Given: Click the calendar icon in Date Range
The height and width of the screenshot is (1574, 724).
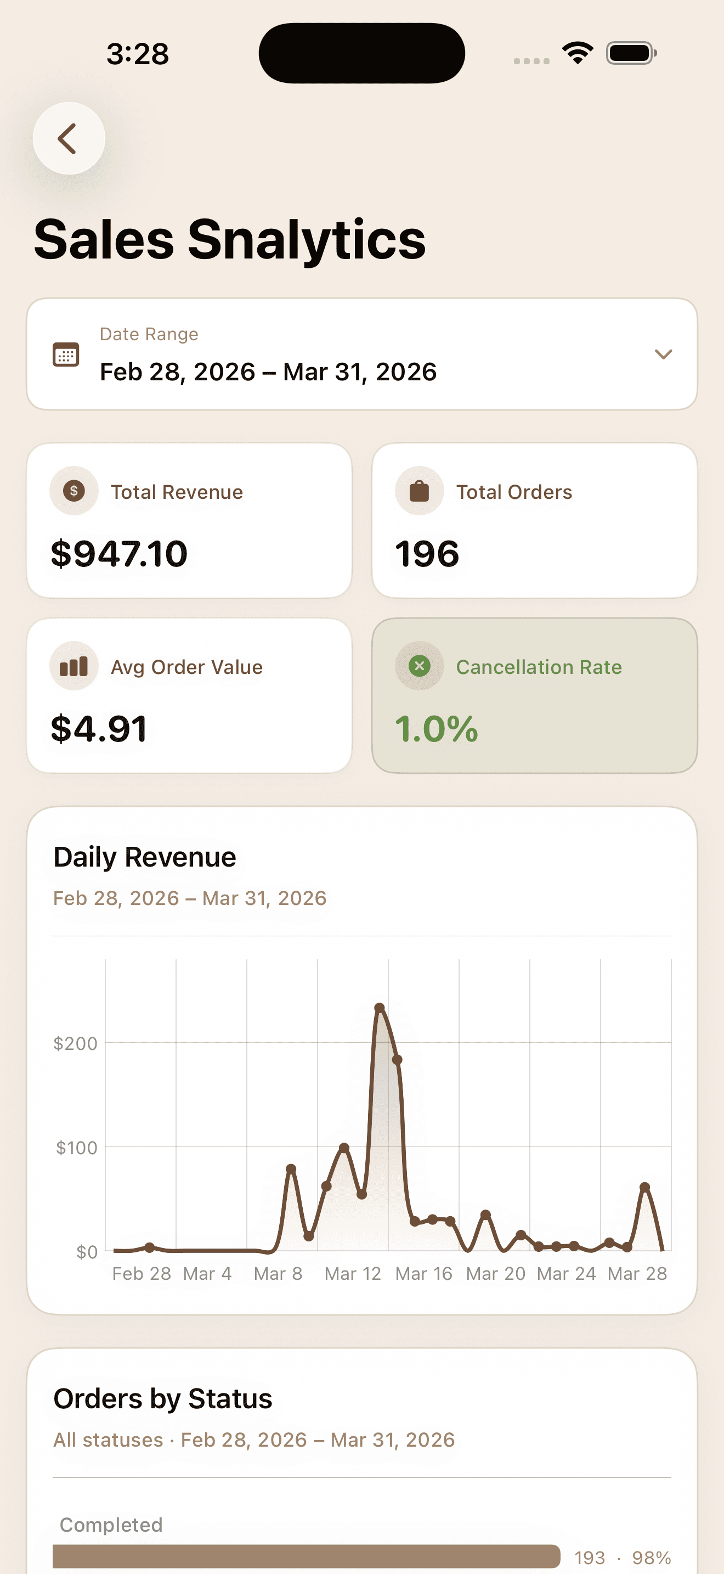Looking at the screenshot, I should click(66, 355).
